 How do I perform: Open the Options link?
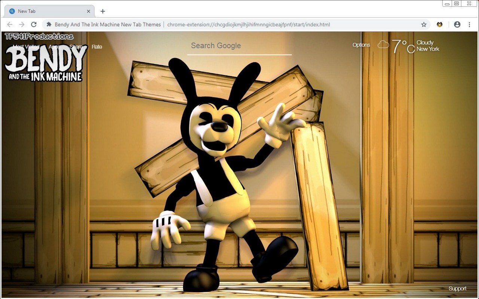[x=361, y=45]
